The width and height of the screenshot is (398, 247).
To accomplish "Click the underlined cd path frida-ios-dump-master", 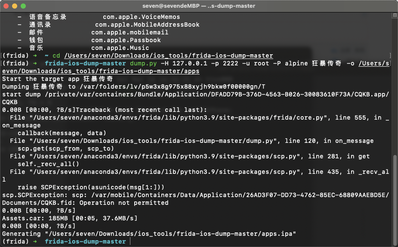I will [169, 56].
